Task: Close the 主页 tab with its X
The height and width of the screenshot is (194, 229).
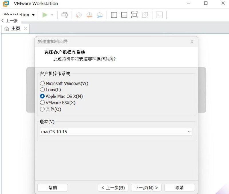Action: tap(25, 28)
